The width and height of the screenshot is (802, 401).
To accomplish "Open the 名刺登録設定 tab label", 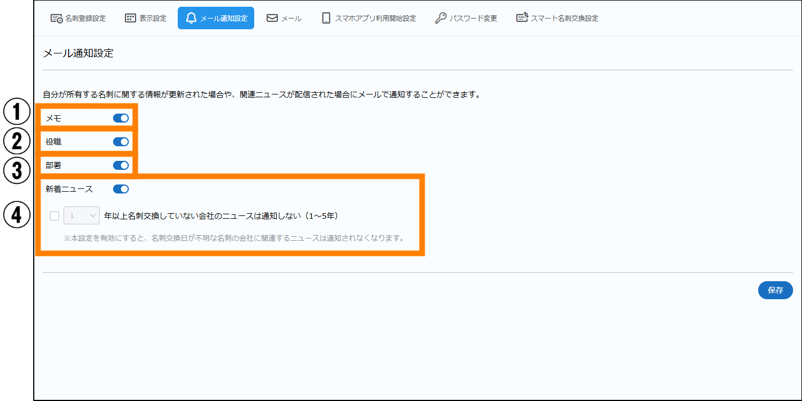I will [85, 18].
